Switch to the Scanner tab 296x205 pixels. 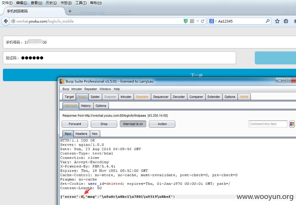pyautogui.click(x=110, y=97)
